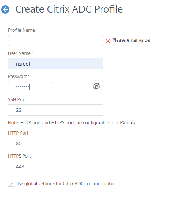The width and height of the screenshot is (169, 199).
Task: Click the HTTP Port field showing 80
Action: click(x=55, y=143)
